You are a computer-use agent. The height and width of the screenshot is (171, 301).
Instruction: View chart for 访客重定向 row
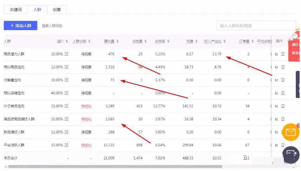pyautogui.click(x=276, y=80)
